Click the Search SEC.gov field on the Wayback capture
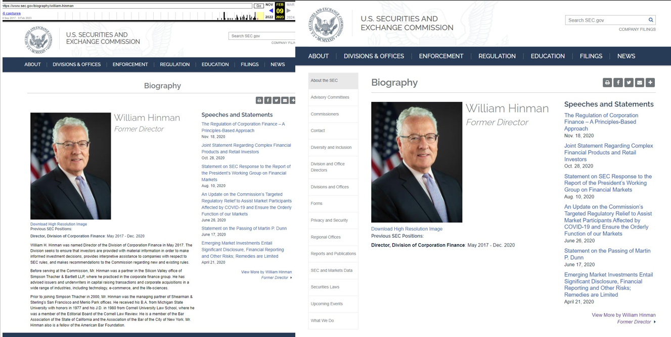The height and width of the screenshot is (337, 671). point(261,36)
